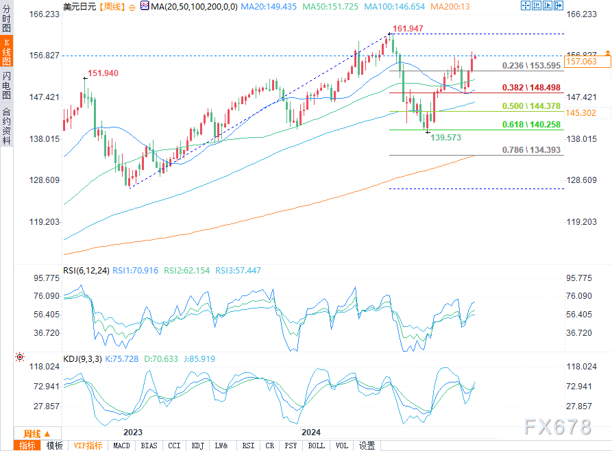Open the VIP指标 tab
This screenshot has height=451, width=612.
pyautogui.click(x=88, y=446)
